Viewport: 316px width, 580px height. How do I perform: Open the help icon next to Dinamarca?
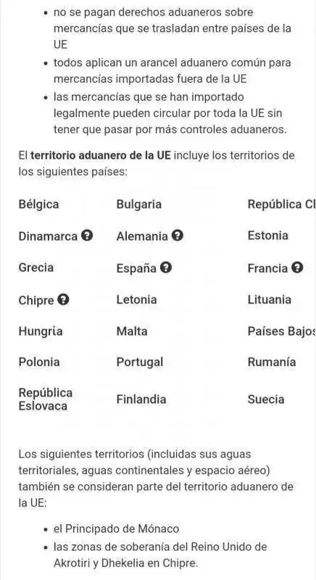coord(87,236)
